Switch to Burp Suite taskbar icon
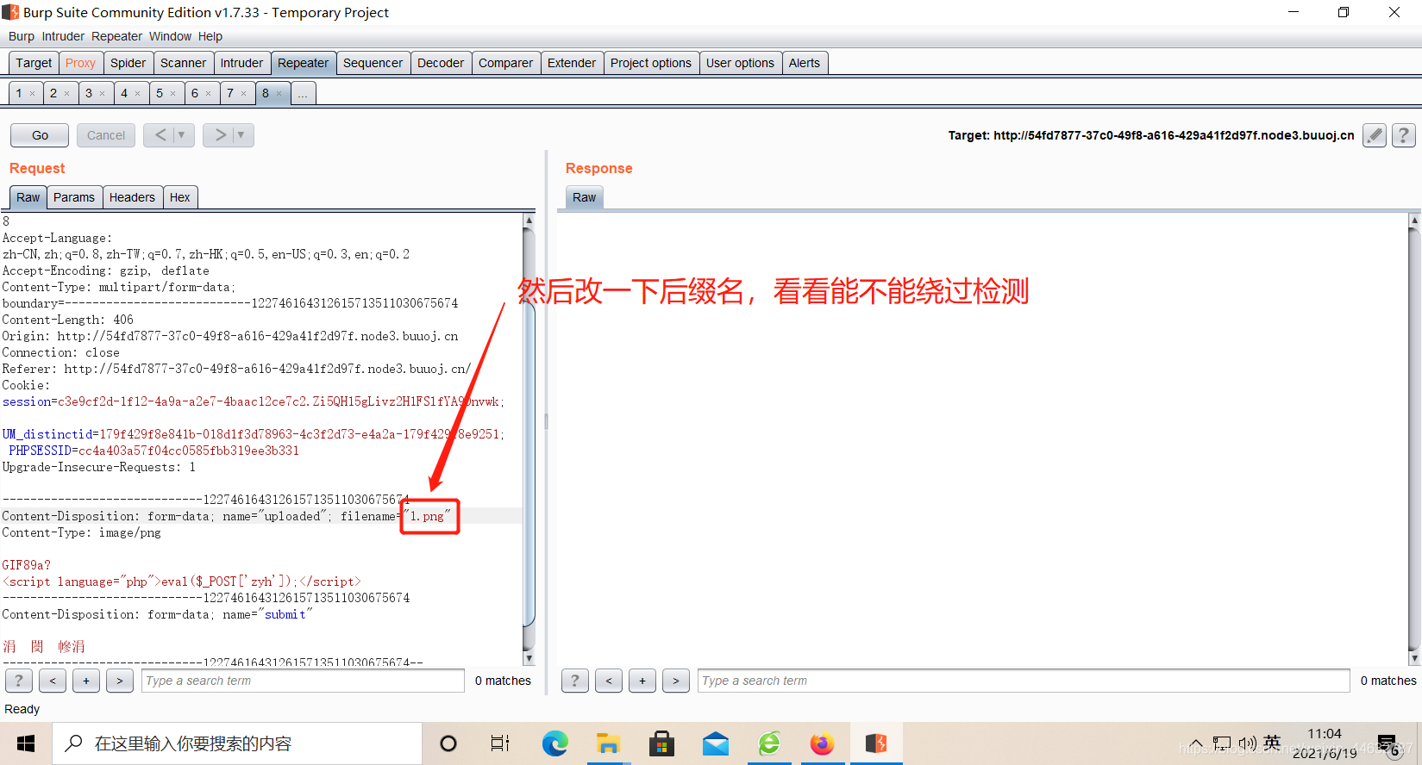The image size is (1422, 765). pyautogui.click(x=876, y=743)
